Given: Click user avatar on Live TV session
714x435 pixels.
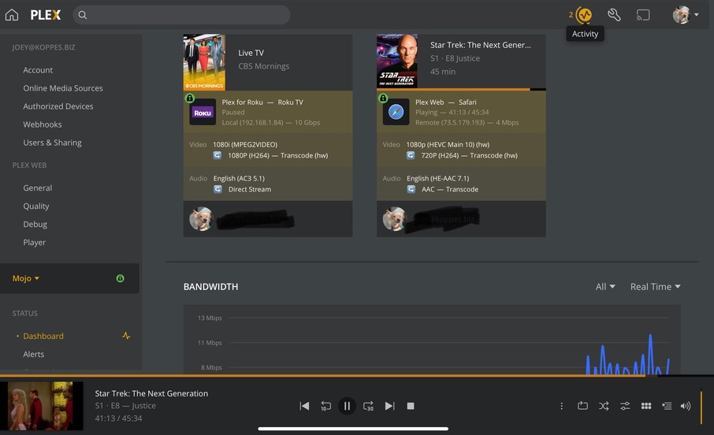Looking at the screenshot, I should point(201,218).
